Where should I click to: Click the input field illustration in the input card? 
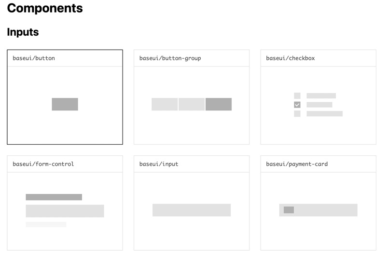192,210
